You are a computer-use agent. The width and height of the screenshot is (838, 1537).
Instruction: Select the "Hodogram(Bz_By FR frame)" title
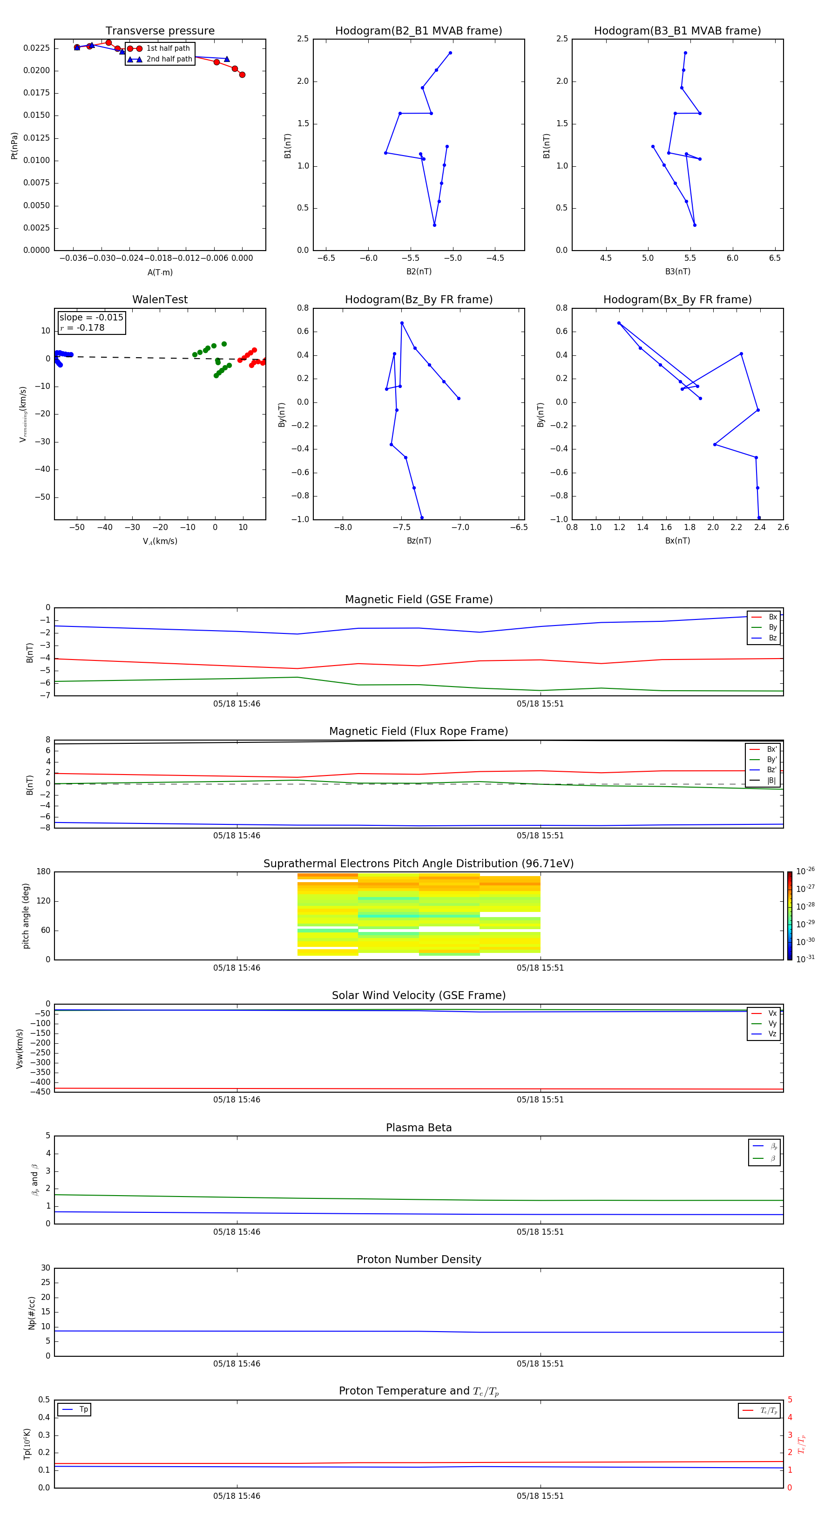[x=419, y=299]
